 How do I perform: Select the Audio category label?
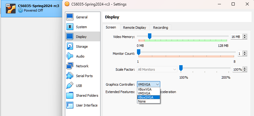pos(80,56)
